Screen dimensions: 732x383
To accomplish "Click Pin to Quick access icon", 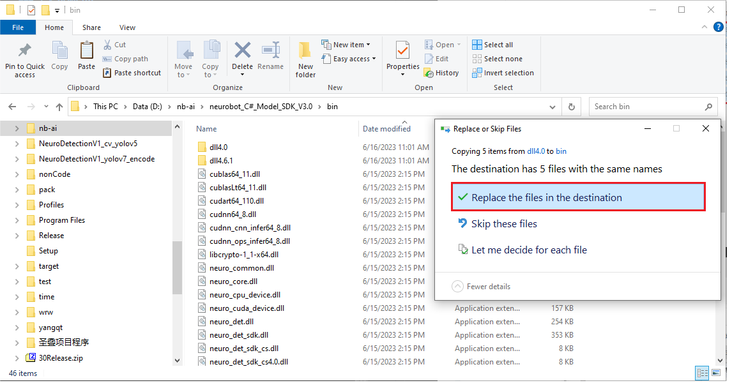I will [25, 50].
